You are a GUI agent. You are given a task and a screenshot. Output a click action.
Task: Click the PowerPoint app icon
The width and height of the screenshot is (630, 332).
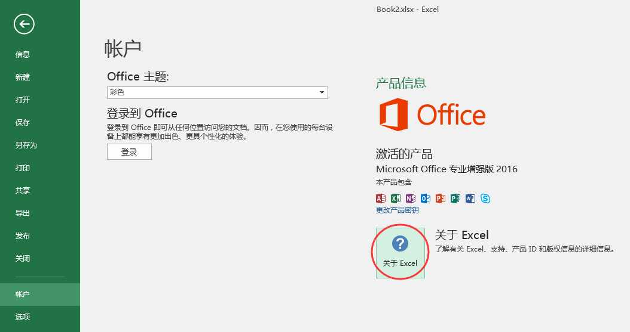click(441, 198)
